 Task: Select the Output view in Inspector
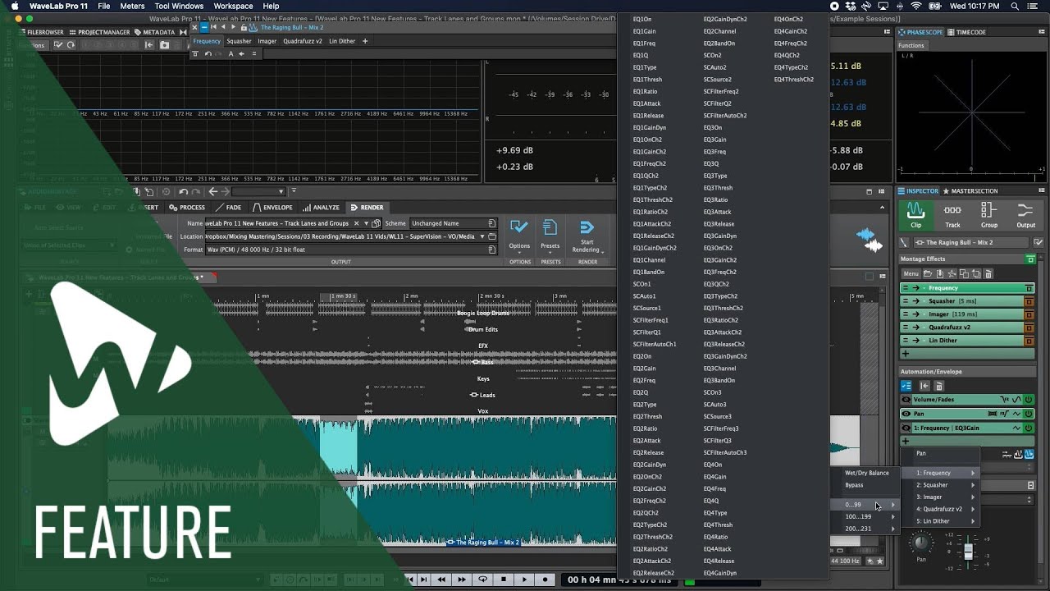[x=1025, y=215]
